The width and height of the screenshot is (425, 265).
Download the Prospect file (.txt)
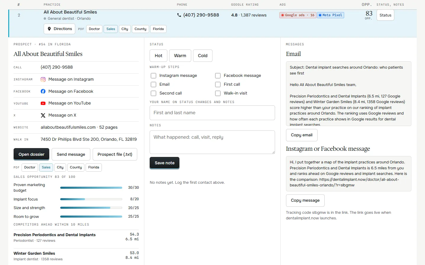click(115, 154)
